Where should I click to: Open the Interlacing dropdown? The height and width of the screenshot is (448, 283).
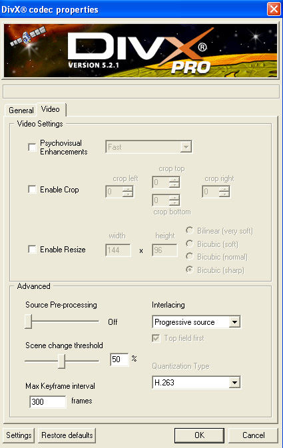(196, 322)
